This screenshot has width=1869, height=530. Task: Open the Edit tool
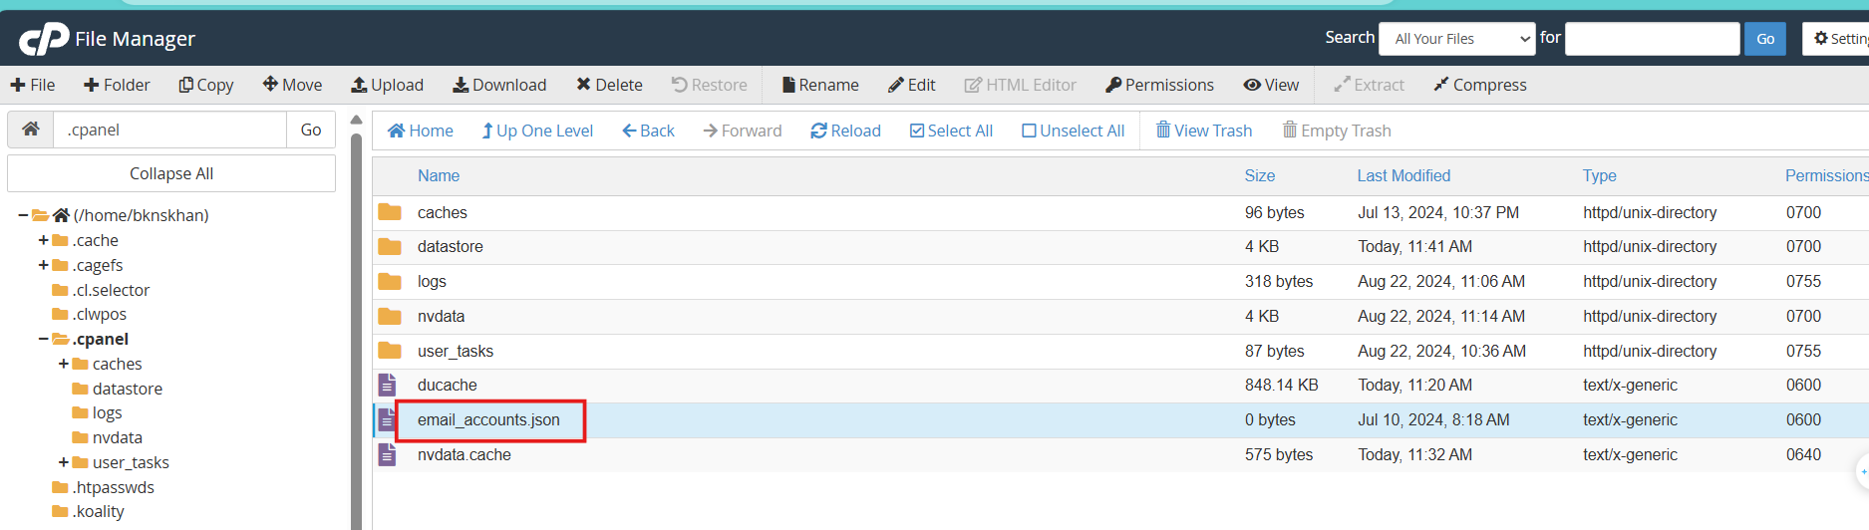(x=912, y=85)
